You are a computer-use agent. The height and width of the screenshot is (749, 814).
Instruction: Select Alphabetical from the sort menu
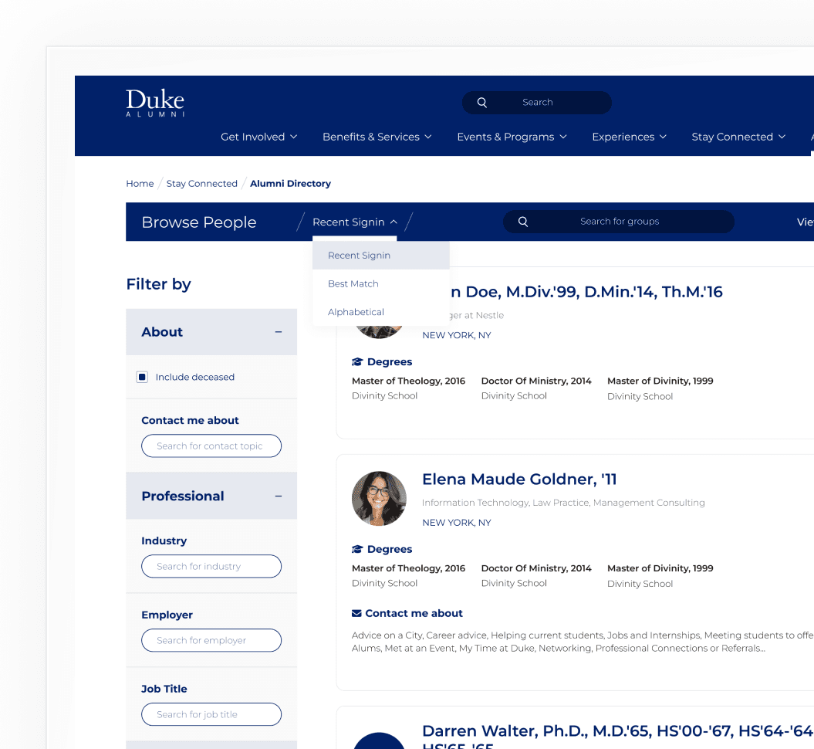point(356,311)
